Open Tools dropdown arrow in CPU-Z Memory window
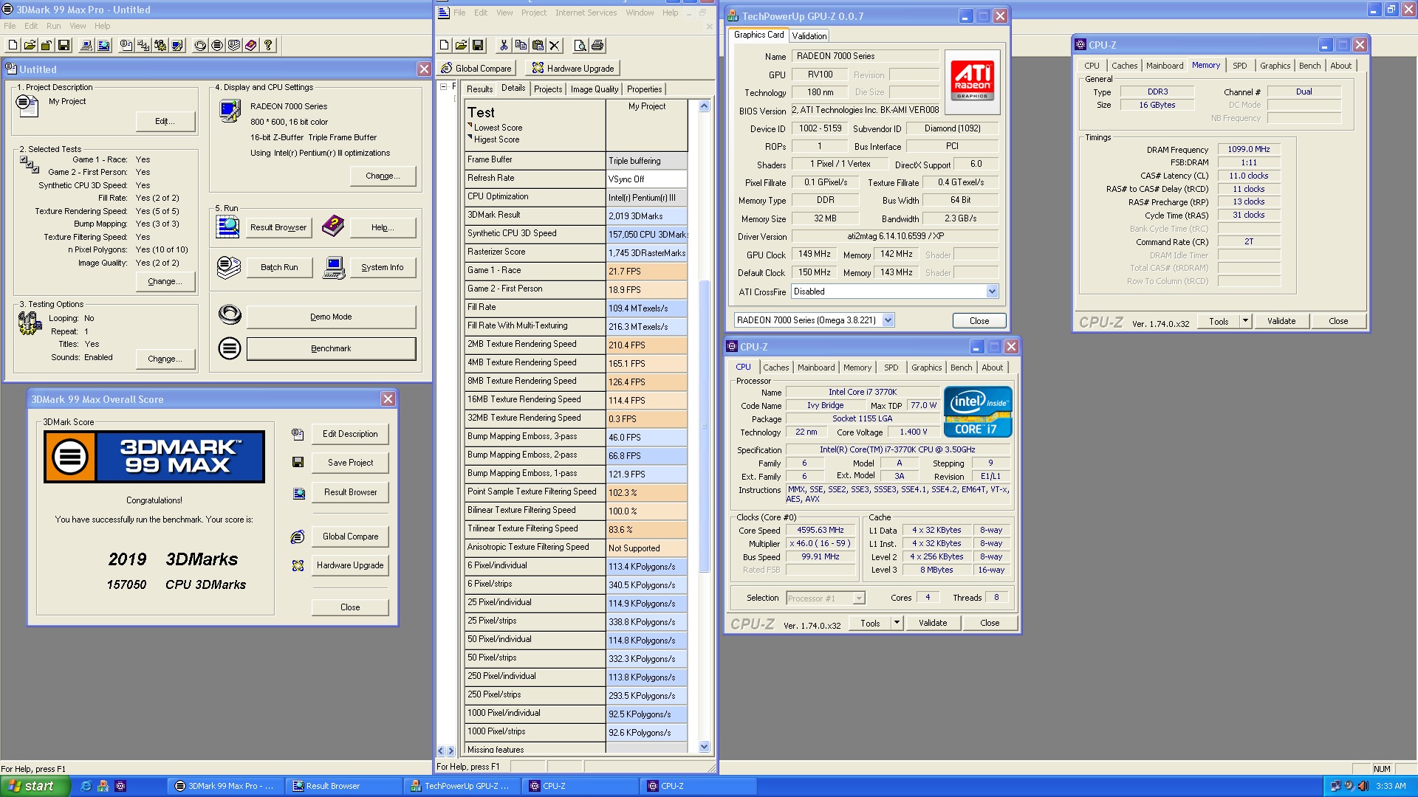 (1245, 321)
